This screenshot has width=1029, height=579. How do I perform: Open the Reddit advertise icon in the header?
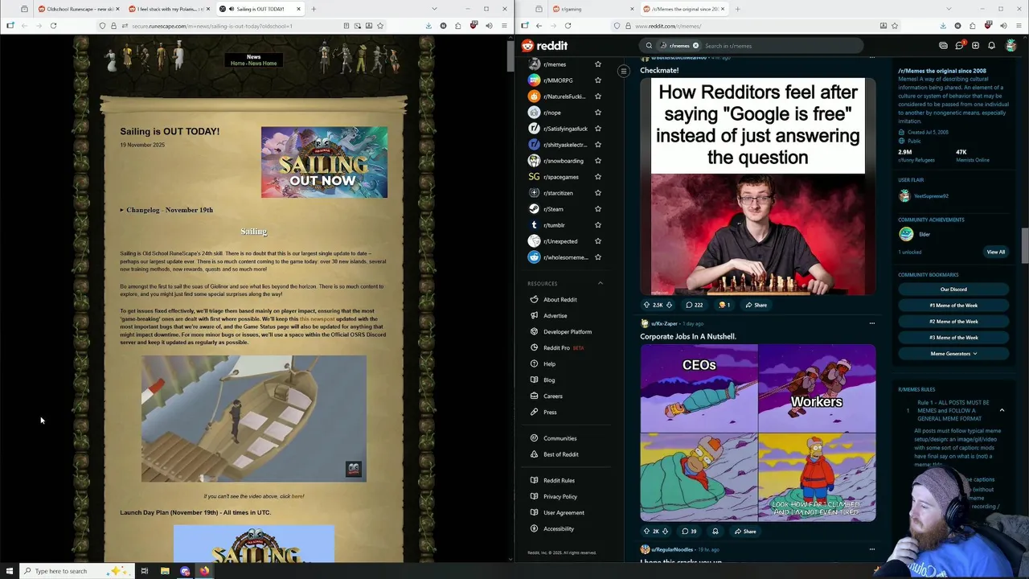tap(943, 46)
